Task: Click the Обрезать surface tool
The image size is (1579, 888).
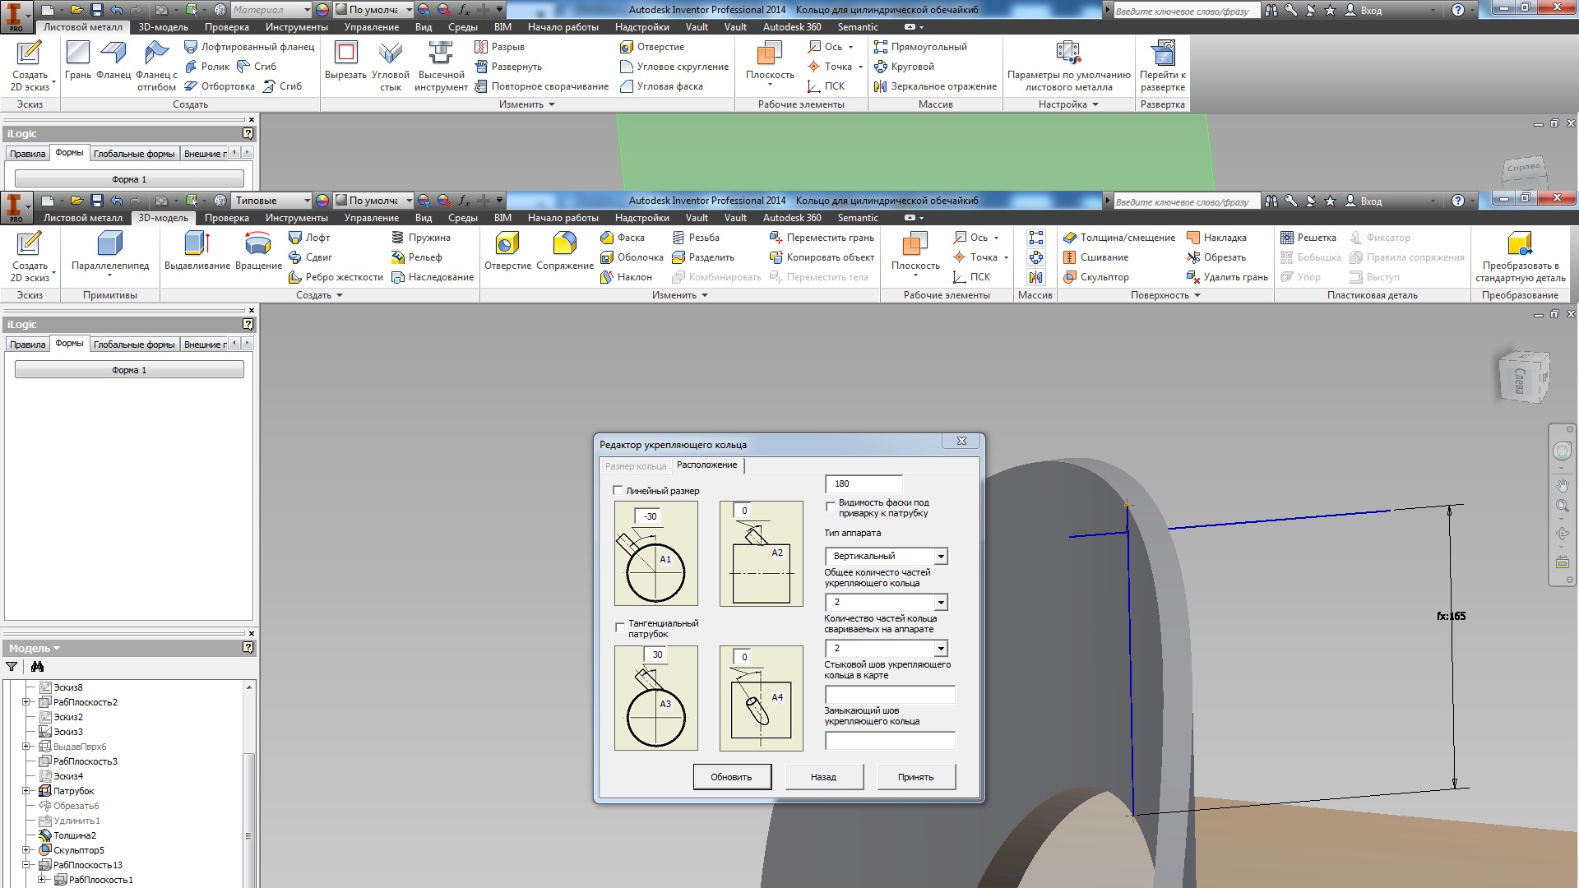Action: (x=1216, y=257)
